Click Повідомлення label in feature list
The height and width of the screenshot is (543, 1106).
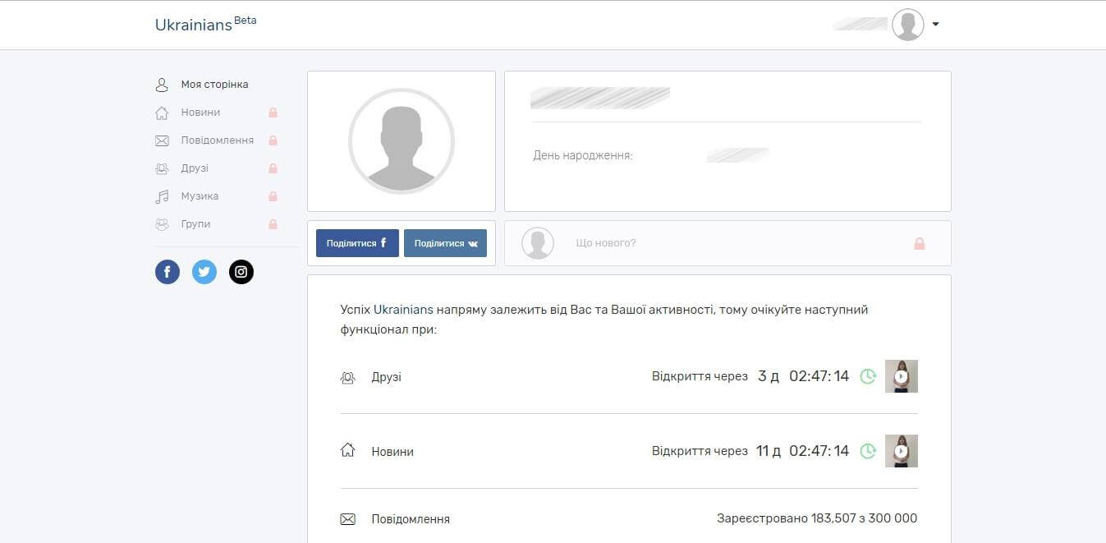(411, 519)
